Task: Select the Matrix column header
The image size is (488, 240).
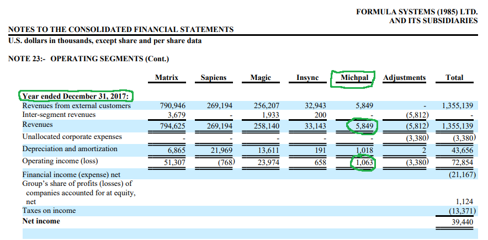Action: click(x=167, y=77)
